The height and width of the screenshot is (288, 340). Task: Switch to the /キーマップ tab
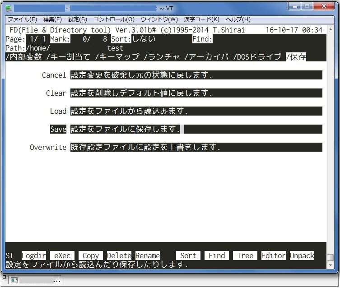point(117,57)
